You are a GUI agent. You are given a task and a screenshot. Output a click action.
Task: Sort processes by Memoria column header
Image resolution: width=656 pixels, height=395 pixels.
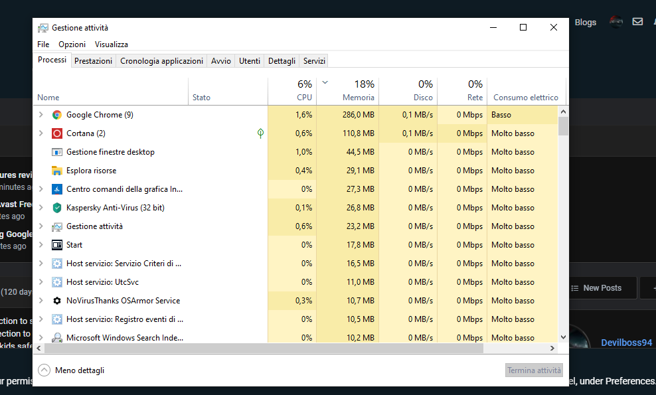click(x=358, y=97)
